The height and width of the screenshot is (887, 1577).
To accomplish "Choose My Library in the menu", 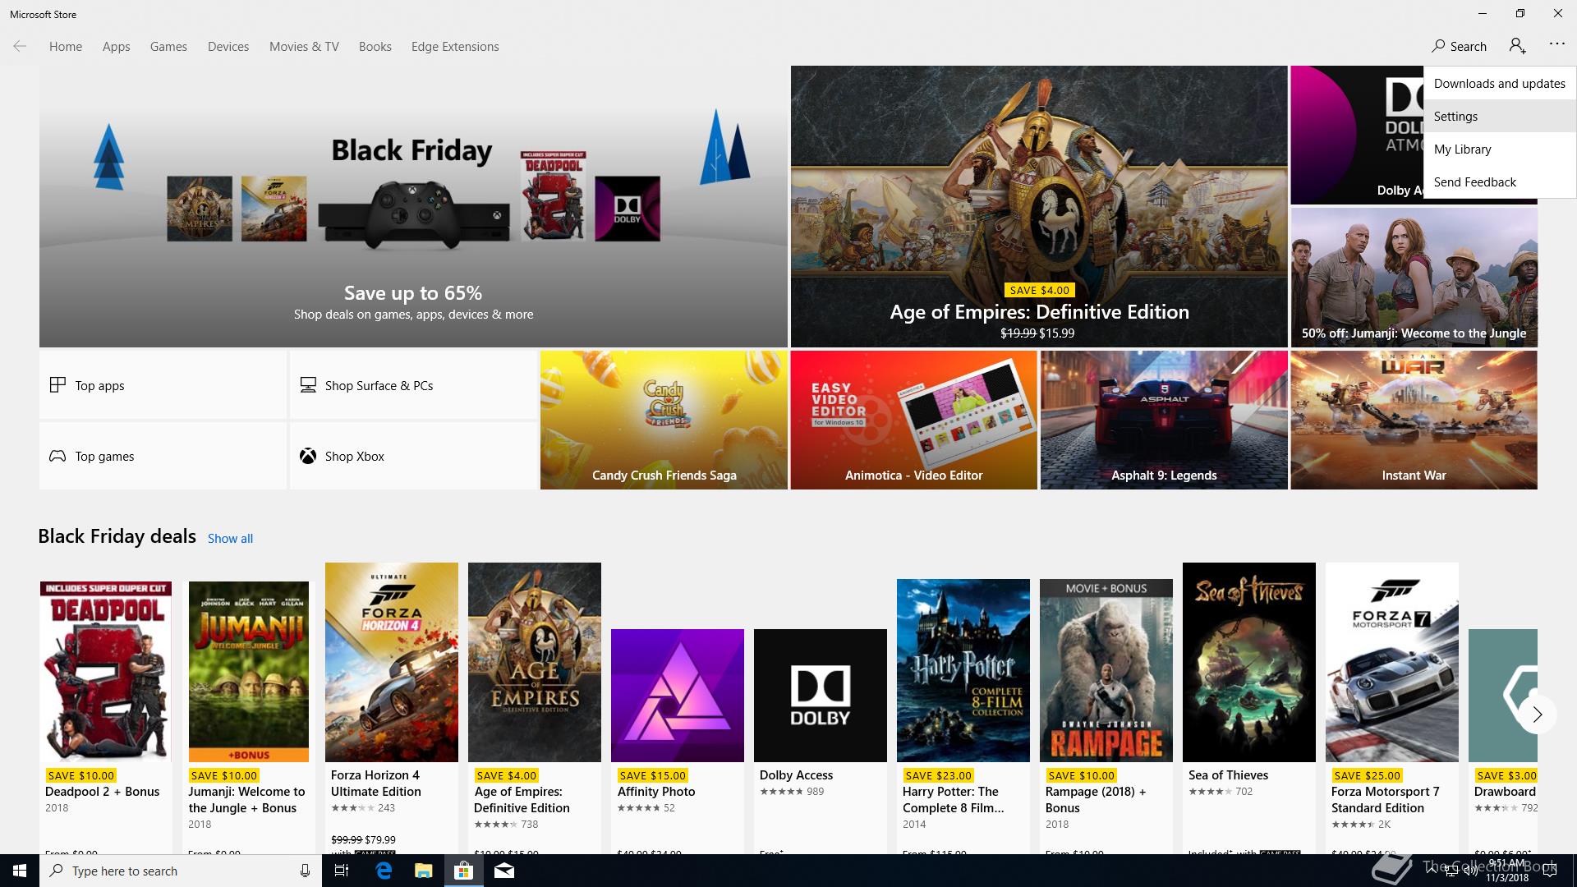I will point(1500,149).
